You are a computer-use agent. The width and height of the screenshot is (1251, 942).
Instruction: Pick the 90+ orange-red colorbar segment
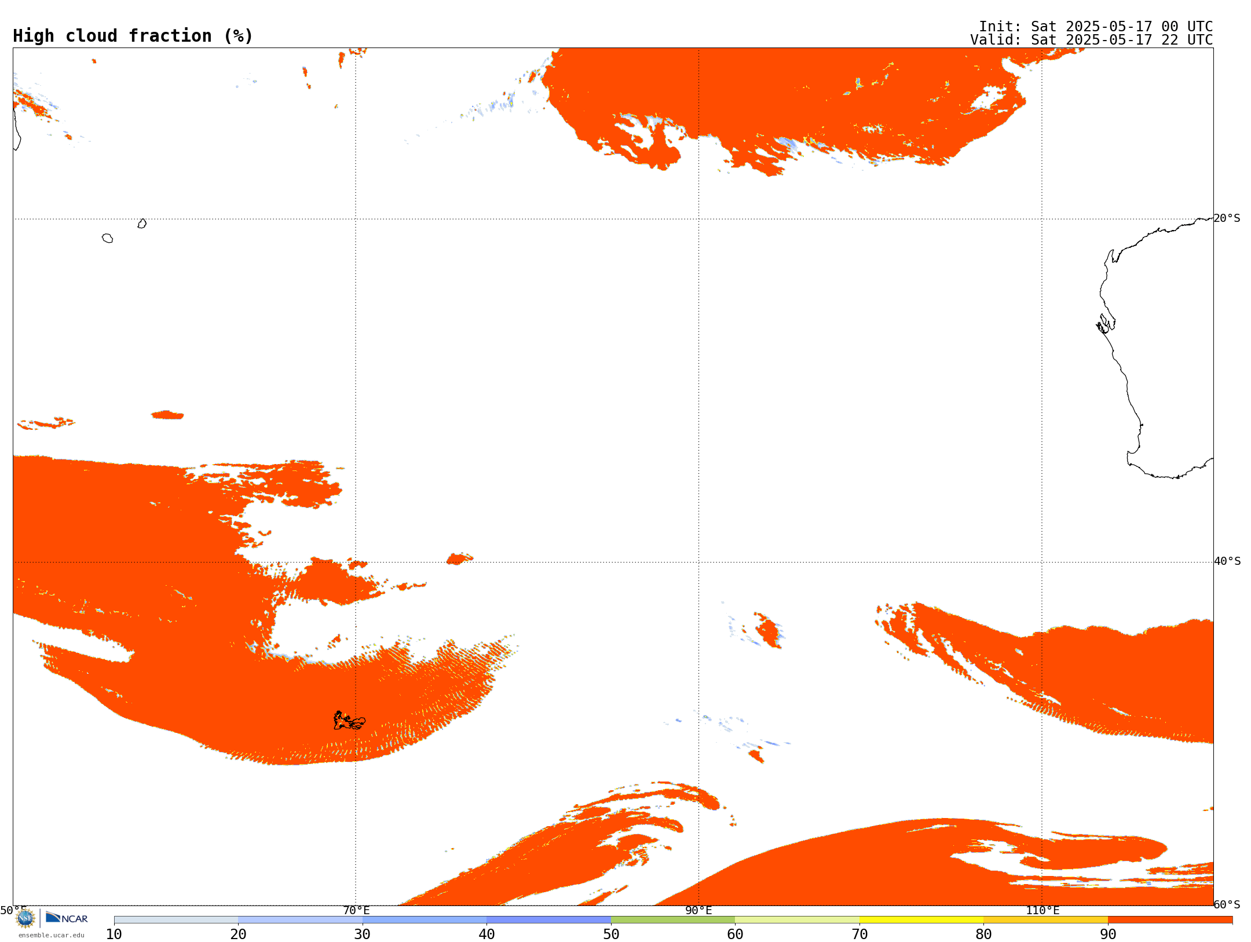1170,920
